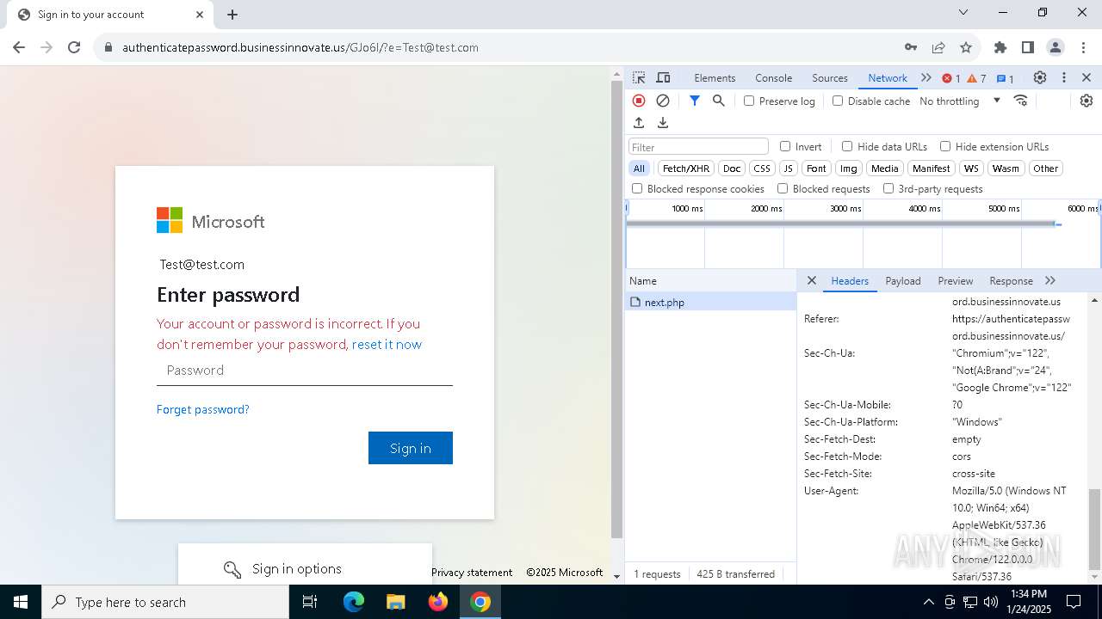Filter requests by Fetch/XHR
The height and width of the screenshot is (619, 1102).
(686, 169)
